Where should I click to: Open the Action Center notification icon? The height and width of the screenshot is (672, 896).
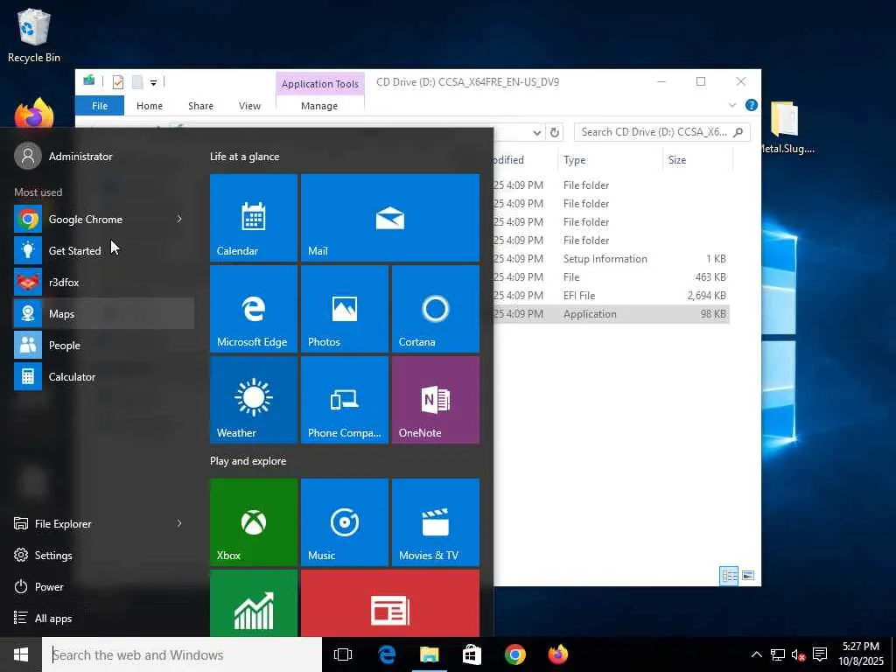coord(820,654)
